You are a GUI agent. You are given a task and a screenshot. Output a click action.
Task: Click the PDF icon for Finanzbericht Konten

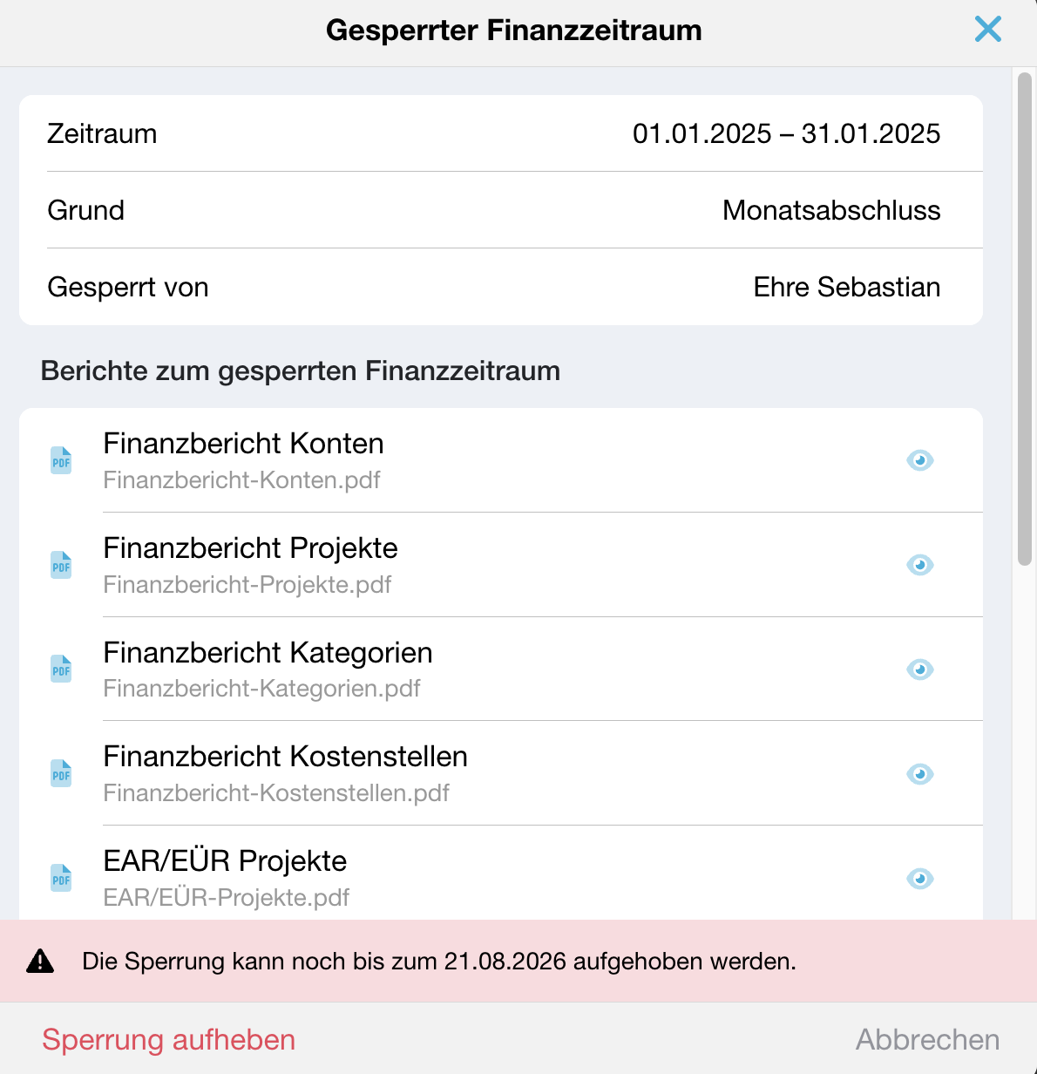click(61, 460)
